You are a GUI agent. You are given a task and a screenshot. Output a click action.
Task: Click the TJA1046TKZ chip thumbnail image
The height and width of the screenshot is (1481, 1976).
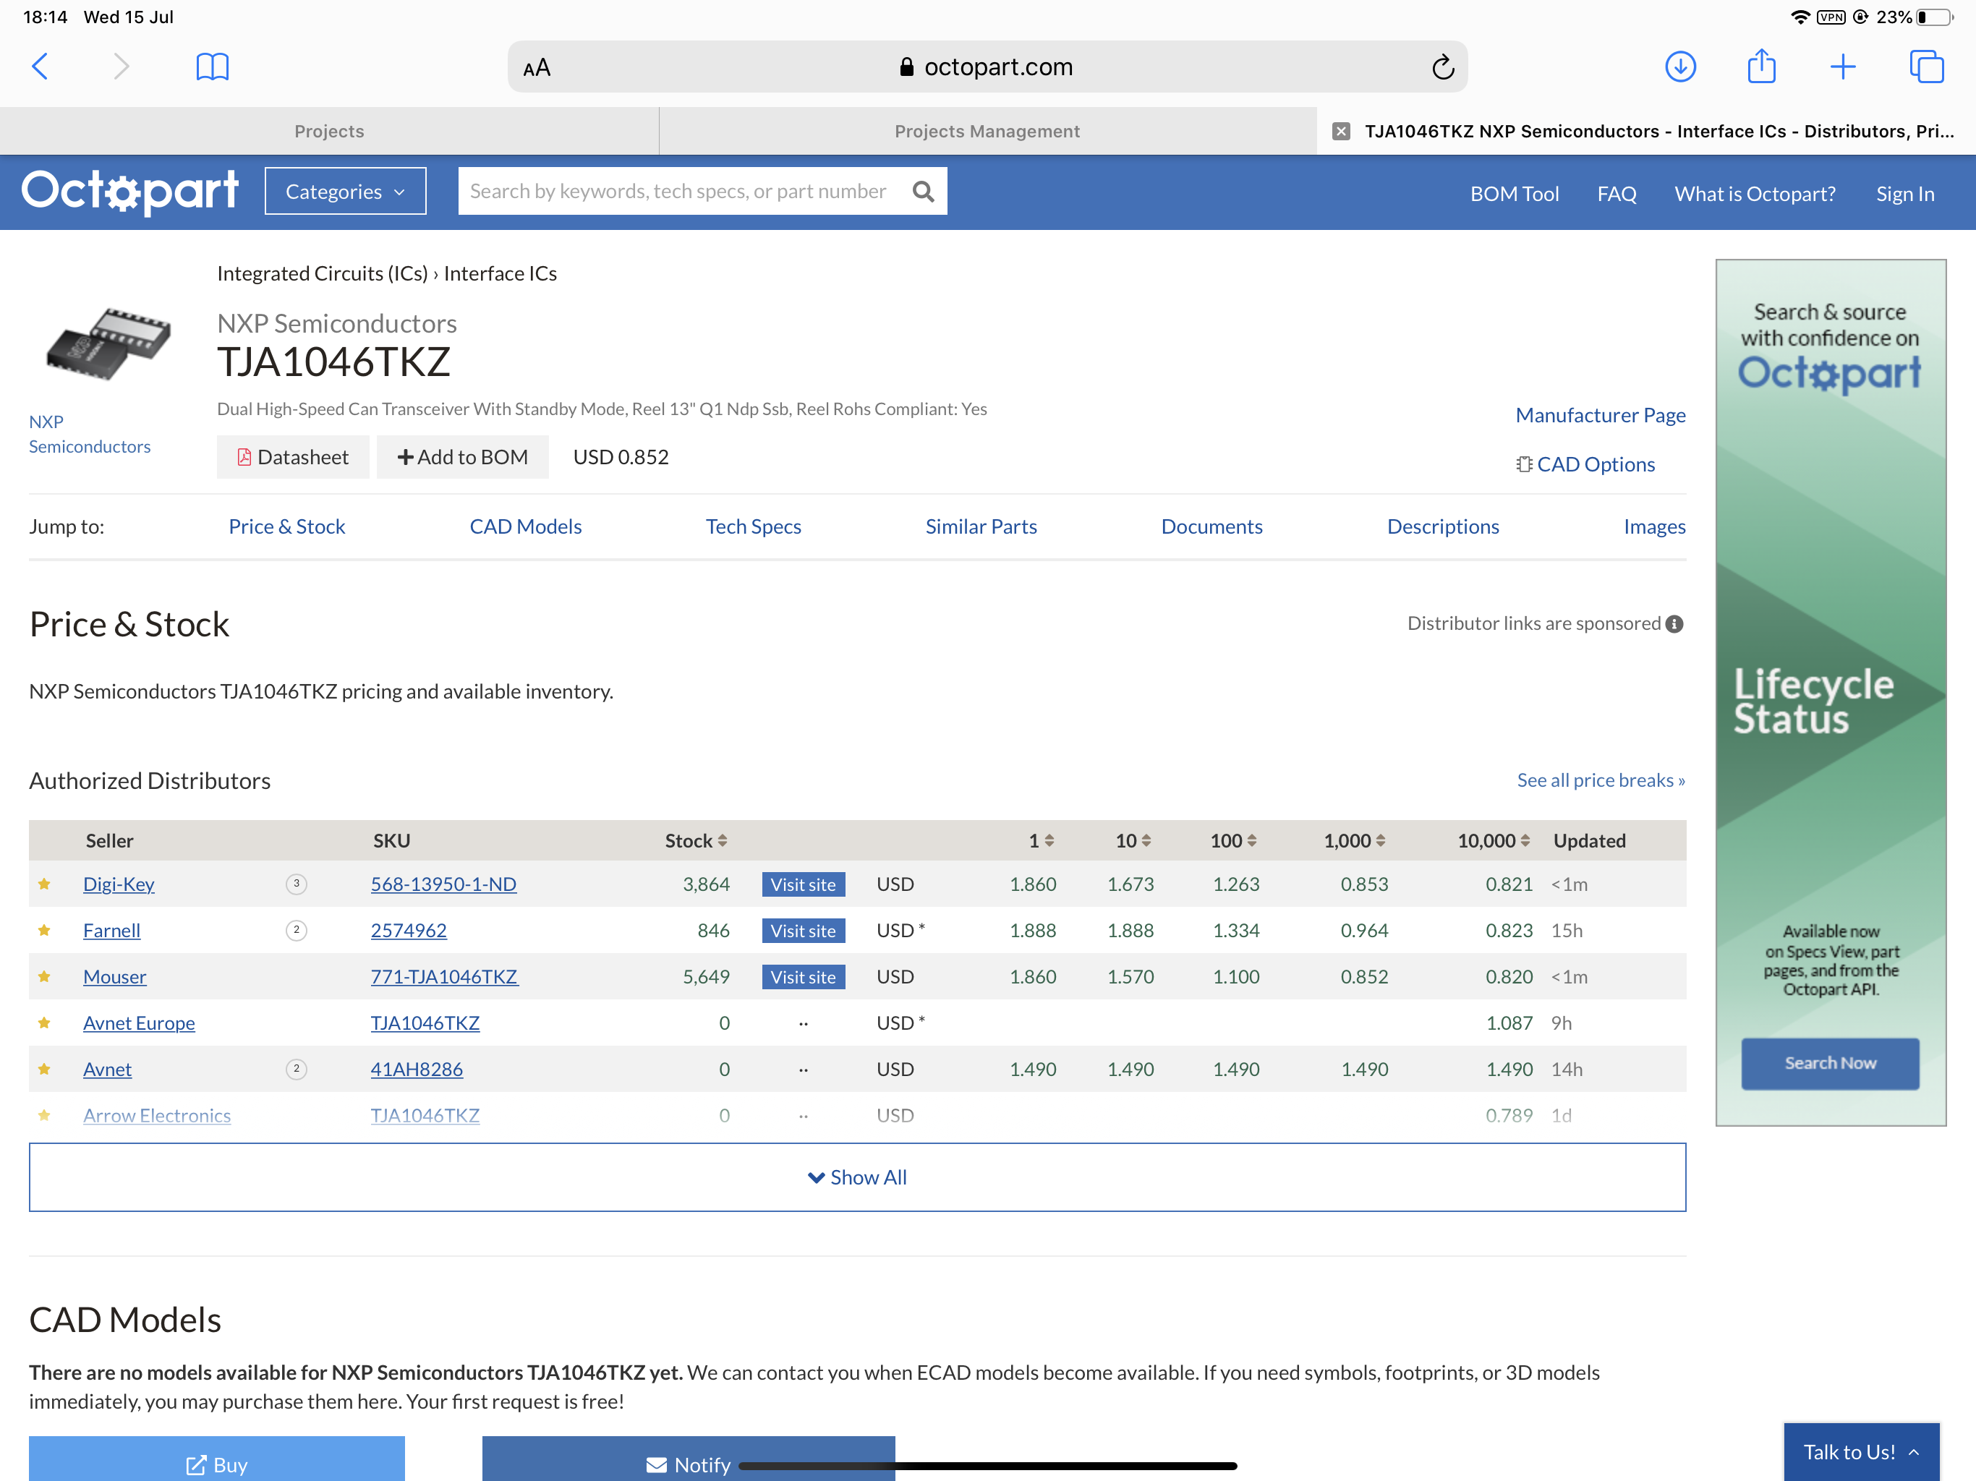click(108, 345)
